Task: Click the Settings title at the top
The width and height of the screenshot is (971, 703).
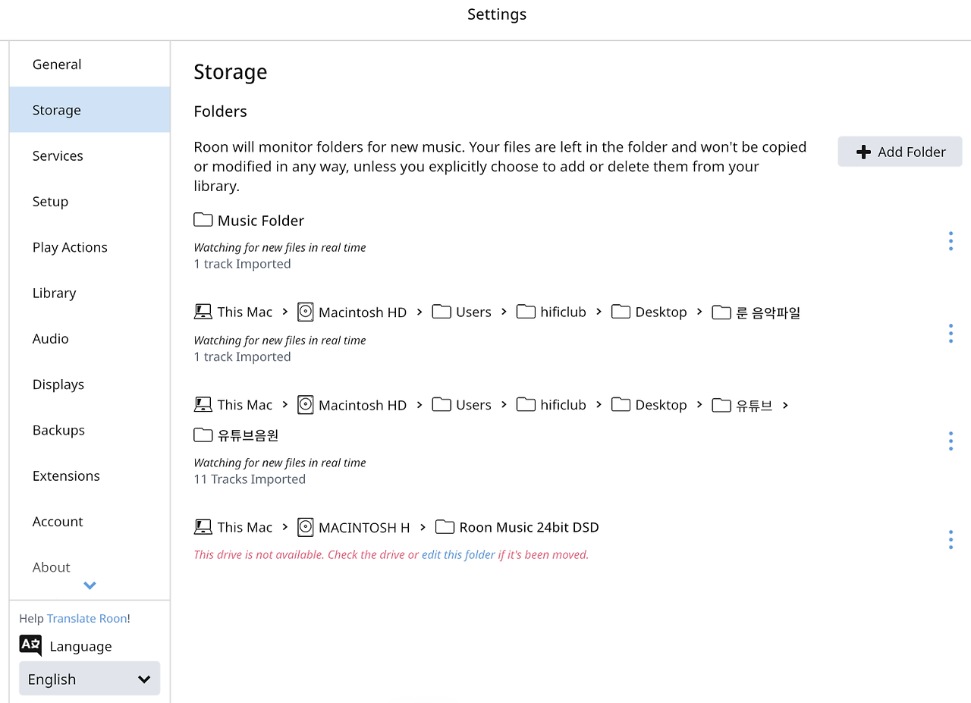Action: 497,14
